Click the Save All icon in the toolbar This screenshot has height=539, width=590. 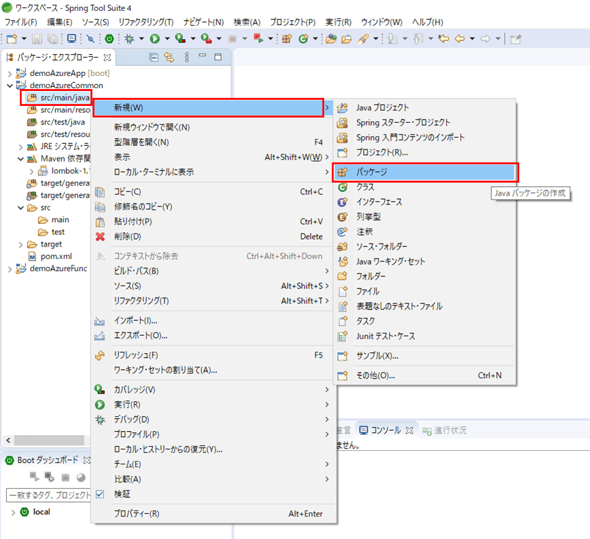[x=52, y=39]
